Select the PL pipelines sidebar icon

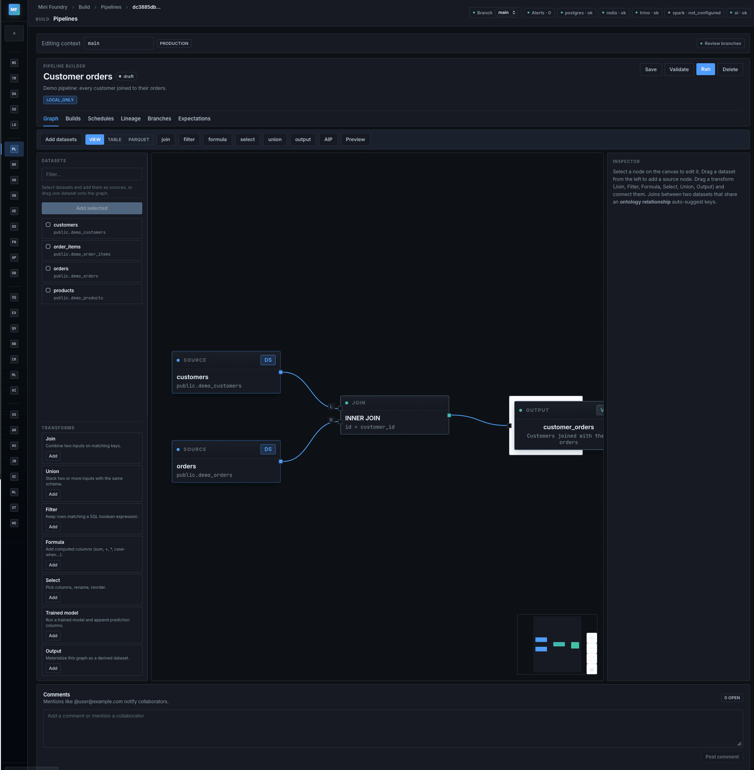click(x=14, y=149)
